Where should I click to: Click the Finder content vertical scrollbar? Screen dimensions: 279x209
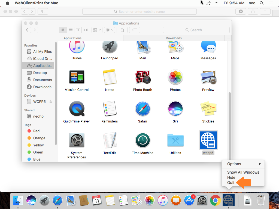[229, 127]
